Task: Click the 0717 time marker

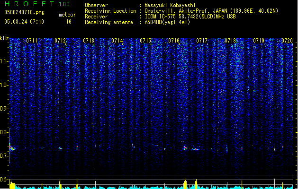Action: tap(202, 41)
